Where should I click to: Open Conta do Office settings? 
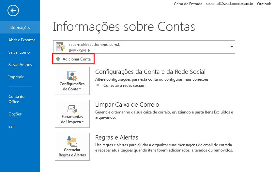tap(16, 99)
